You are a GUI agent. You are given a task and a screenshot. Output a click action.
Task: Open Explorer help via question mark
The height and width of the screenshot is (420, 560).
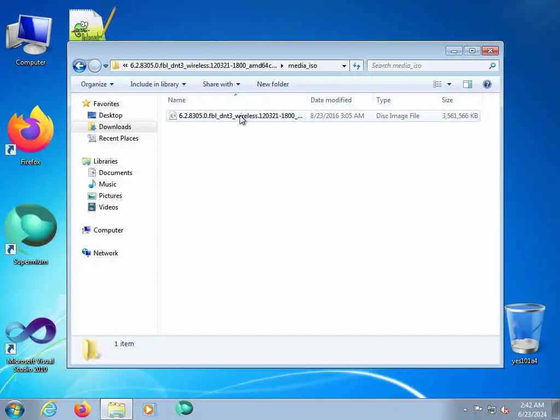[x=487, y=84]
